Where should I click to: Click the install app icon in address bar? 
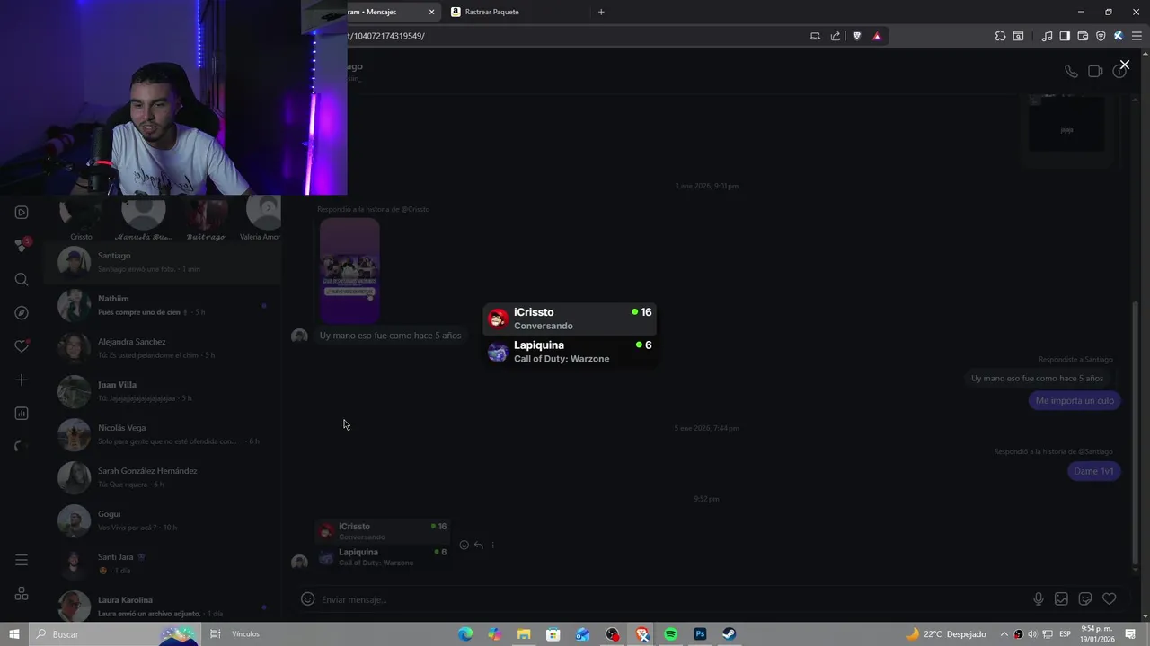(815, 36)
